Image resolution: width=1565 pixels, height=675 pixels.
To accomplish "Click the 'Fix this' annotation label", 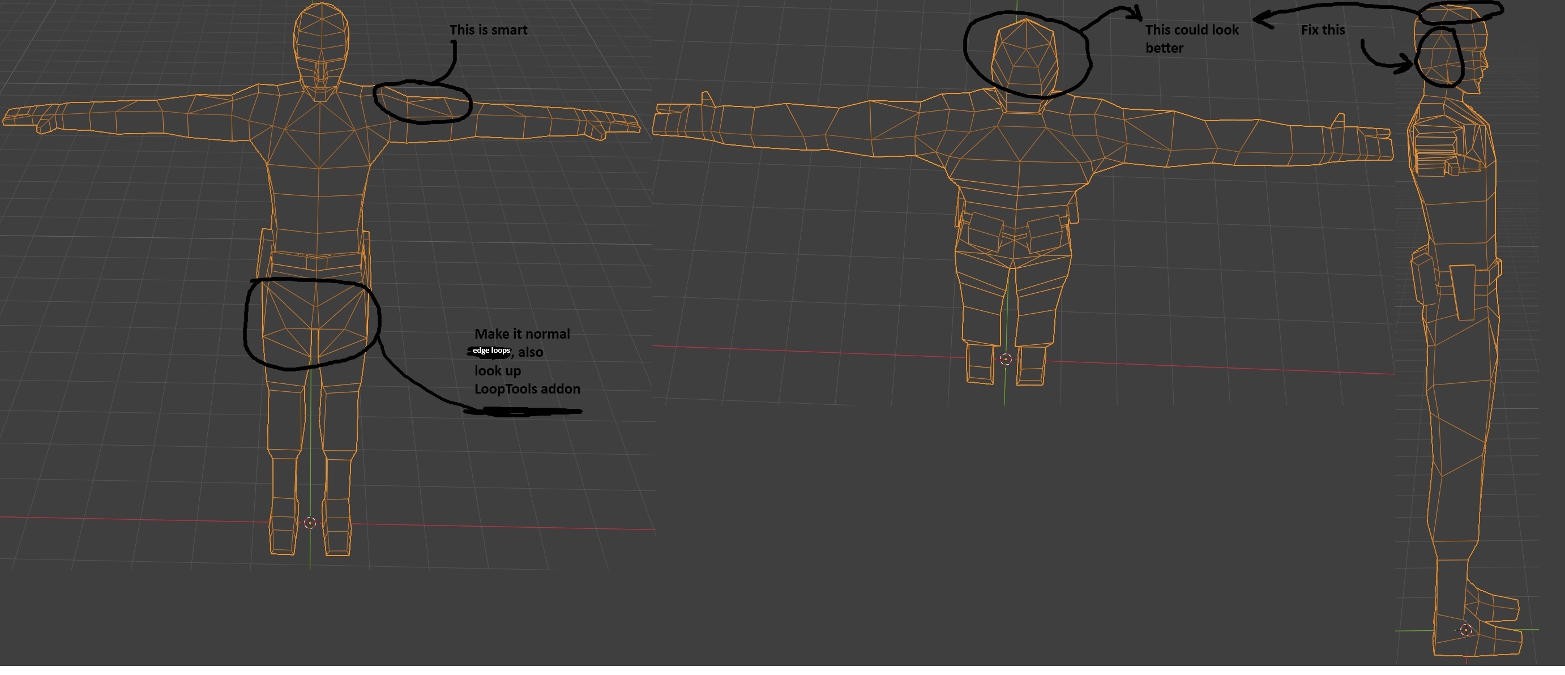I will [1323, 30].
